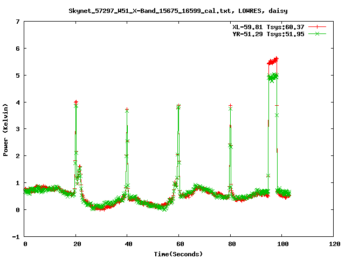Click y-axis tick label 6
This screenshot has height=259, width=345.
click(x=18, y=49)
